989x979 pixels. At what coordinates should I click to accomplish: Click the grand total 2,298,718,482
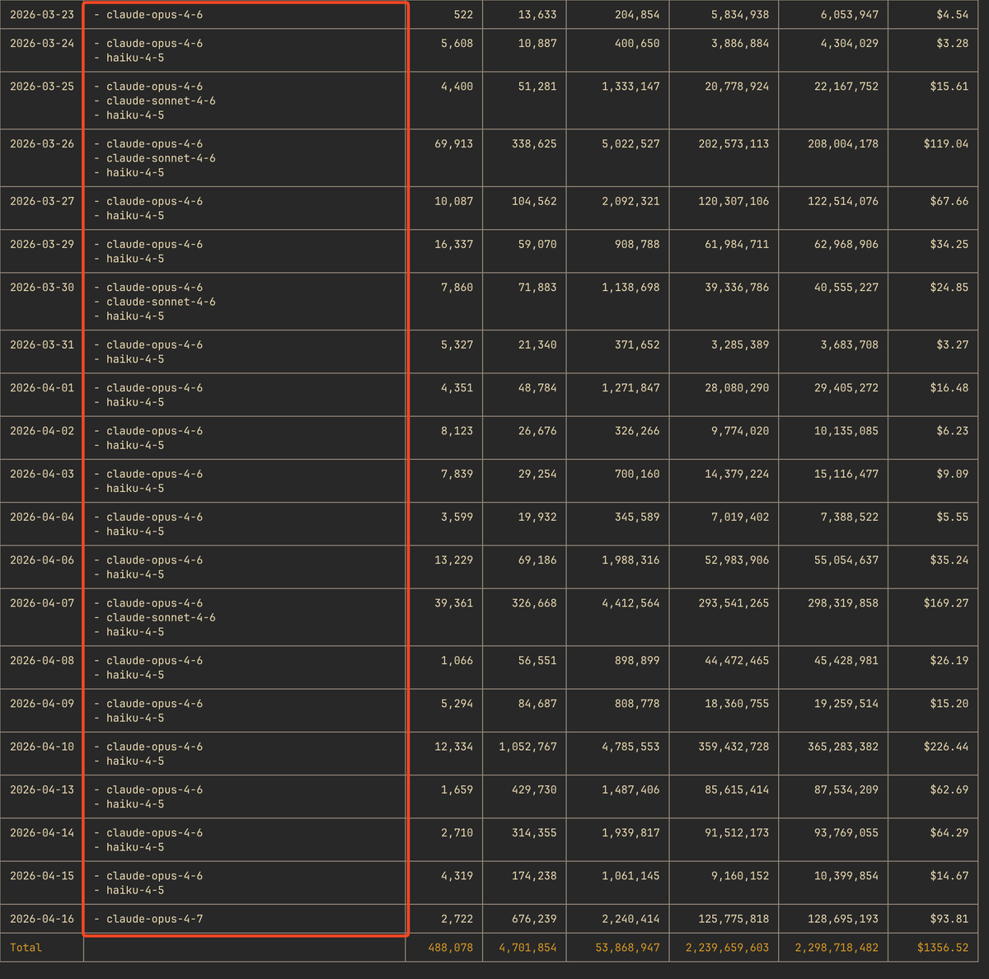point(837,948)
